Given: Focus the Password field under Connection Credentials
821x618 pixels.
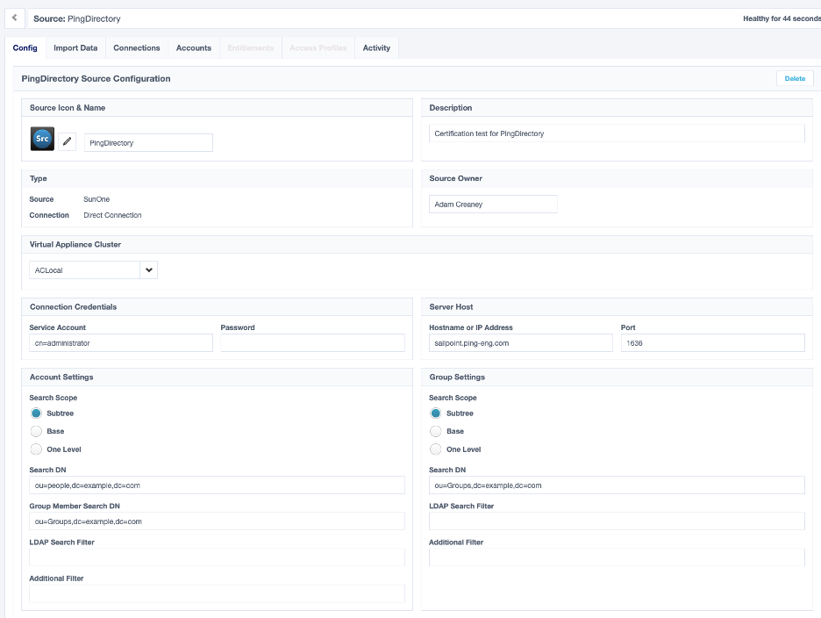Looking at the screenshot, I should tap(311, 342).
